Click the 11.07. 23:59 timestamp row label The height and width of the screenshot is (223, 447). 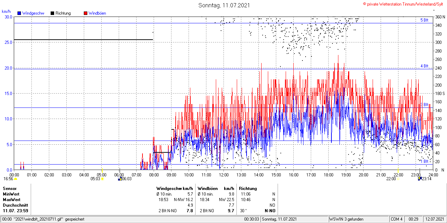pyautogui.click(x=15, y=211)
